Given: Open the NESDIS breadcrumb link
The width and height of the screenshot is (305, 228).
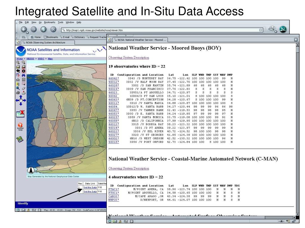Looking at the screenshot, I should pos(30,58).
